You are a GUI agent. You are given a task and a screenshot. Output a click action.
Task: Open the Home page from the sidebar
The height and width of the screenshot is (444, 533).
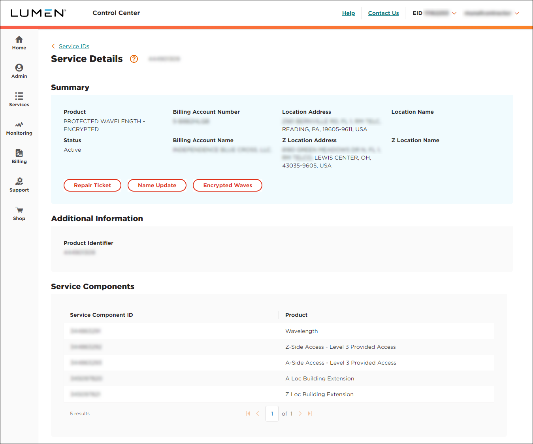click(x=19, y=42)
